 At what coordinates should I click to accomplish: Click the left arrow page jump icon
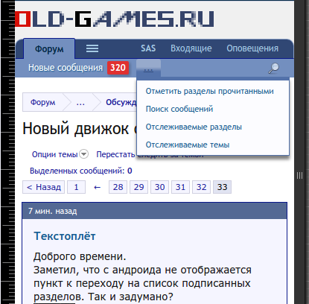click(97, 187)
